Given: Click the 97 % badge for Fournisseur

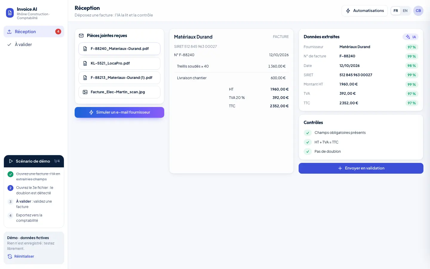Looking at the screenshot, I should point(412,47).
